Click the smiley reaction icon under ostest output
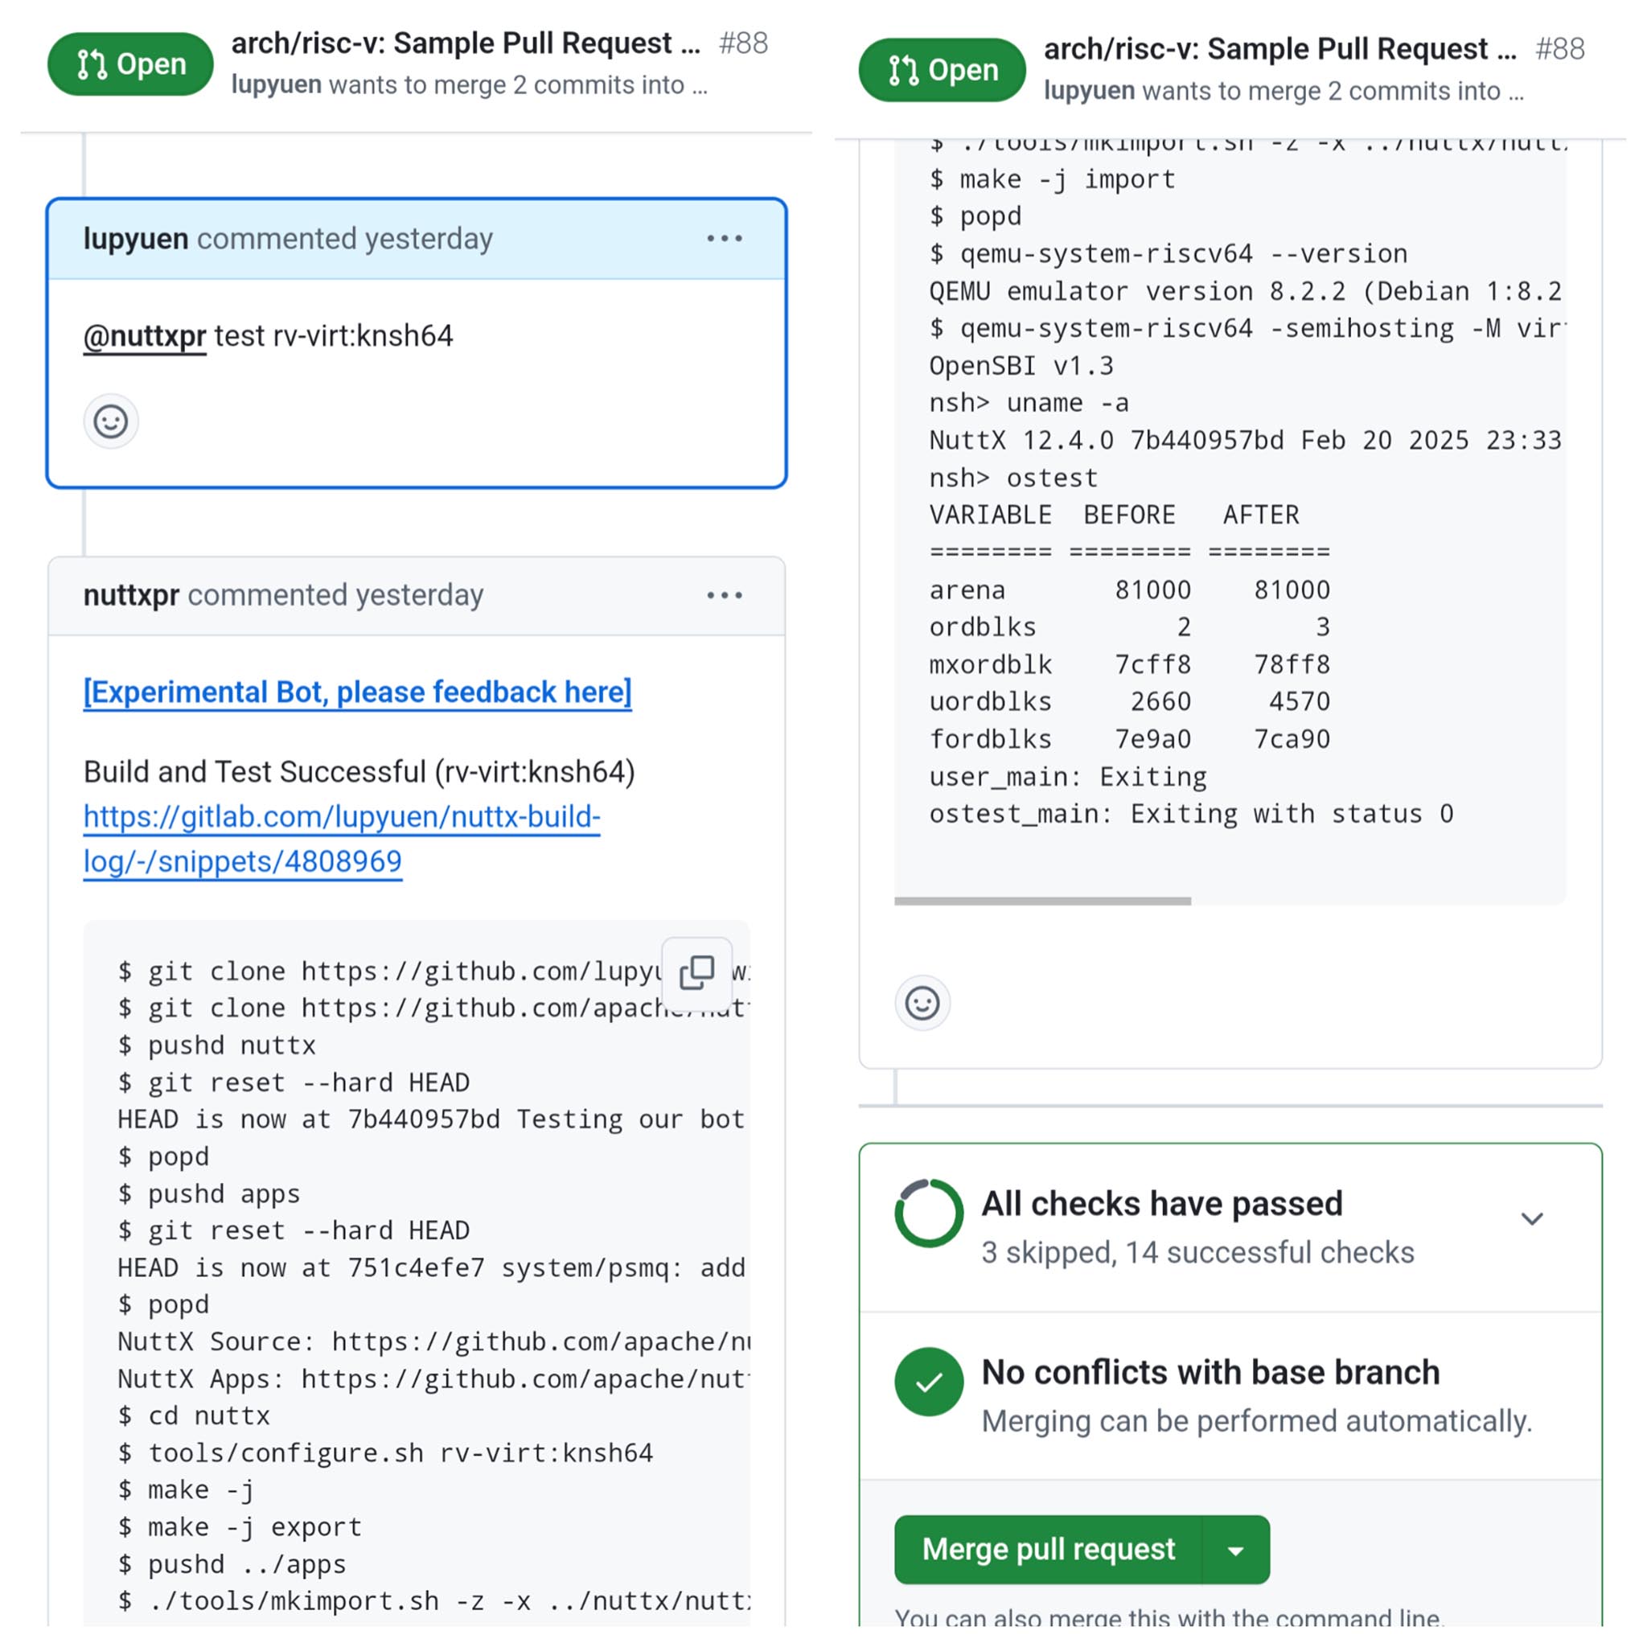The height and width of the screenshot is (1647, 1647). coord(922,1003)
